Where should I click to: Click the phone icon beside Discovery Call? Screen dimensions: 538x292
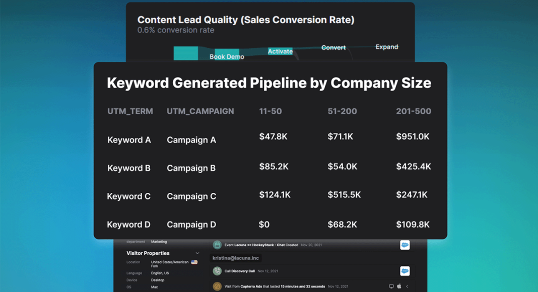(217, 271)
